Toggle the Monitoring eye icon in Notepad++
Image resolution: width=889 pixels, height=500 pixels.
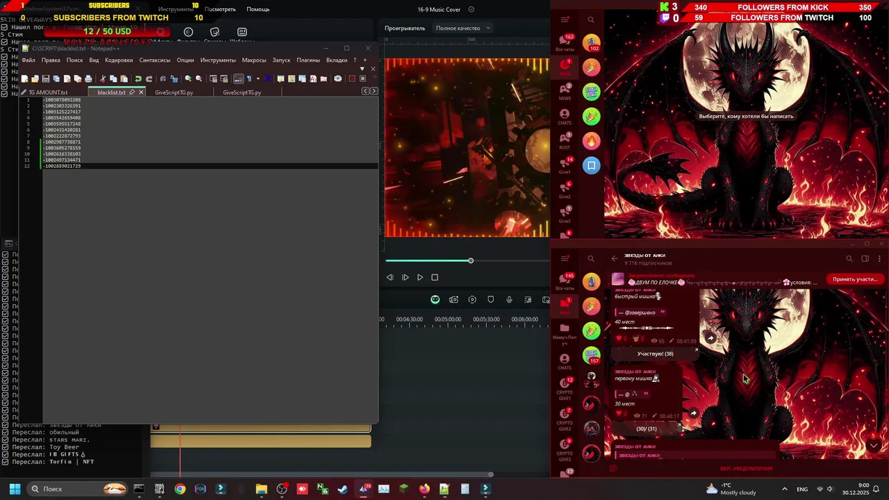(x=338, y=78)
